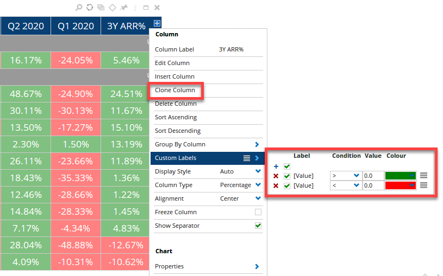Expand the chart Properties submenu arrow

coord(257,266)
